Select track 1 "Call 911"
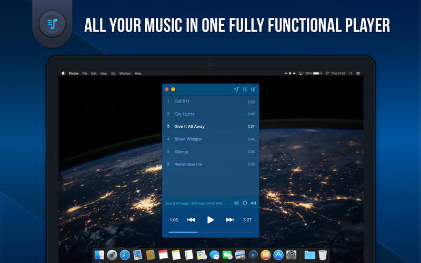This screenshot has width=421, height=263. click(x=211, y=101)
